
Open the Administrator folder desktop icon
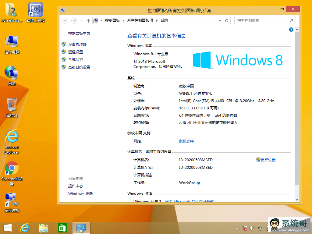(12, 12)
